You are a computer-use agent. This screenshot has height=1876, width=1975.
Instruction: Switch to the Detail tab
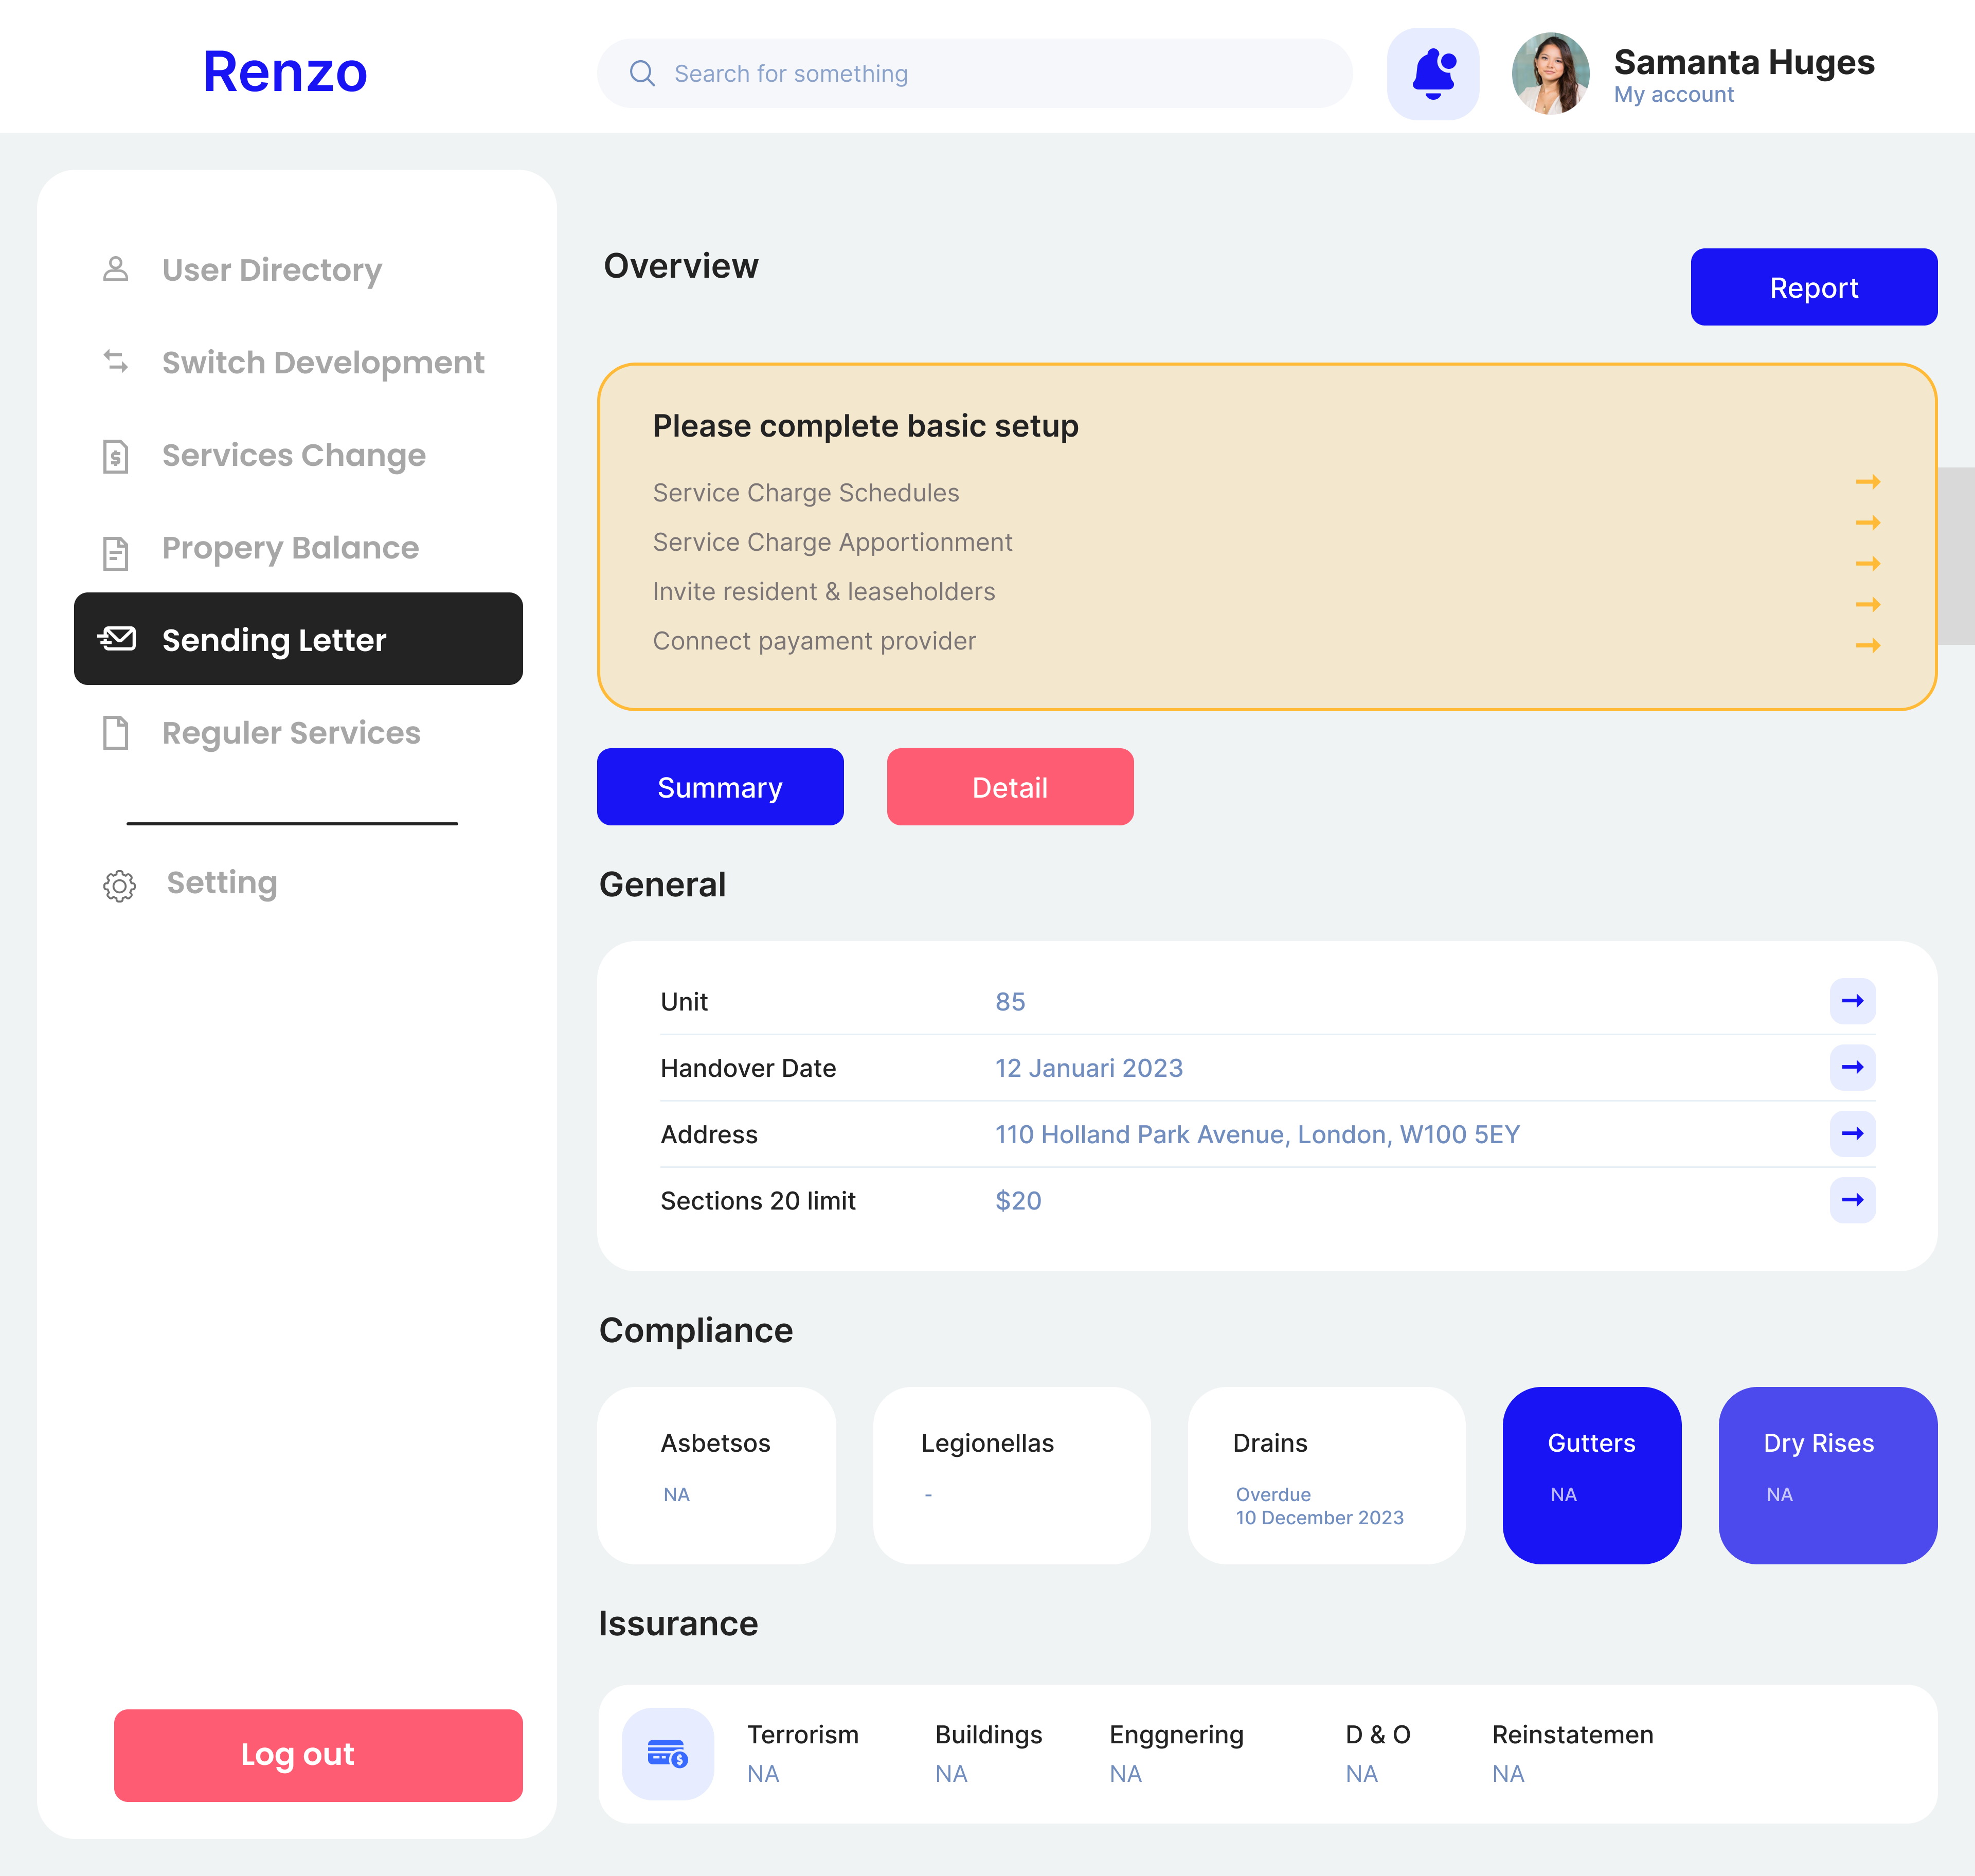[1010, 787]
